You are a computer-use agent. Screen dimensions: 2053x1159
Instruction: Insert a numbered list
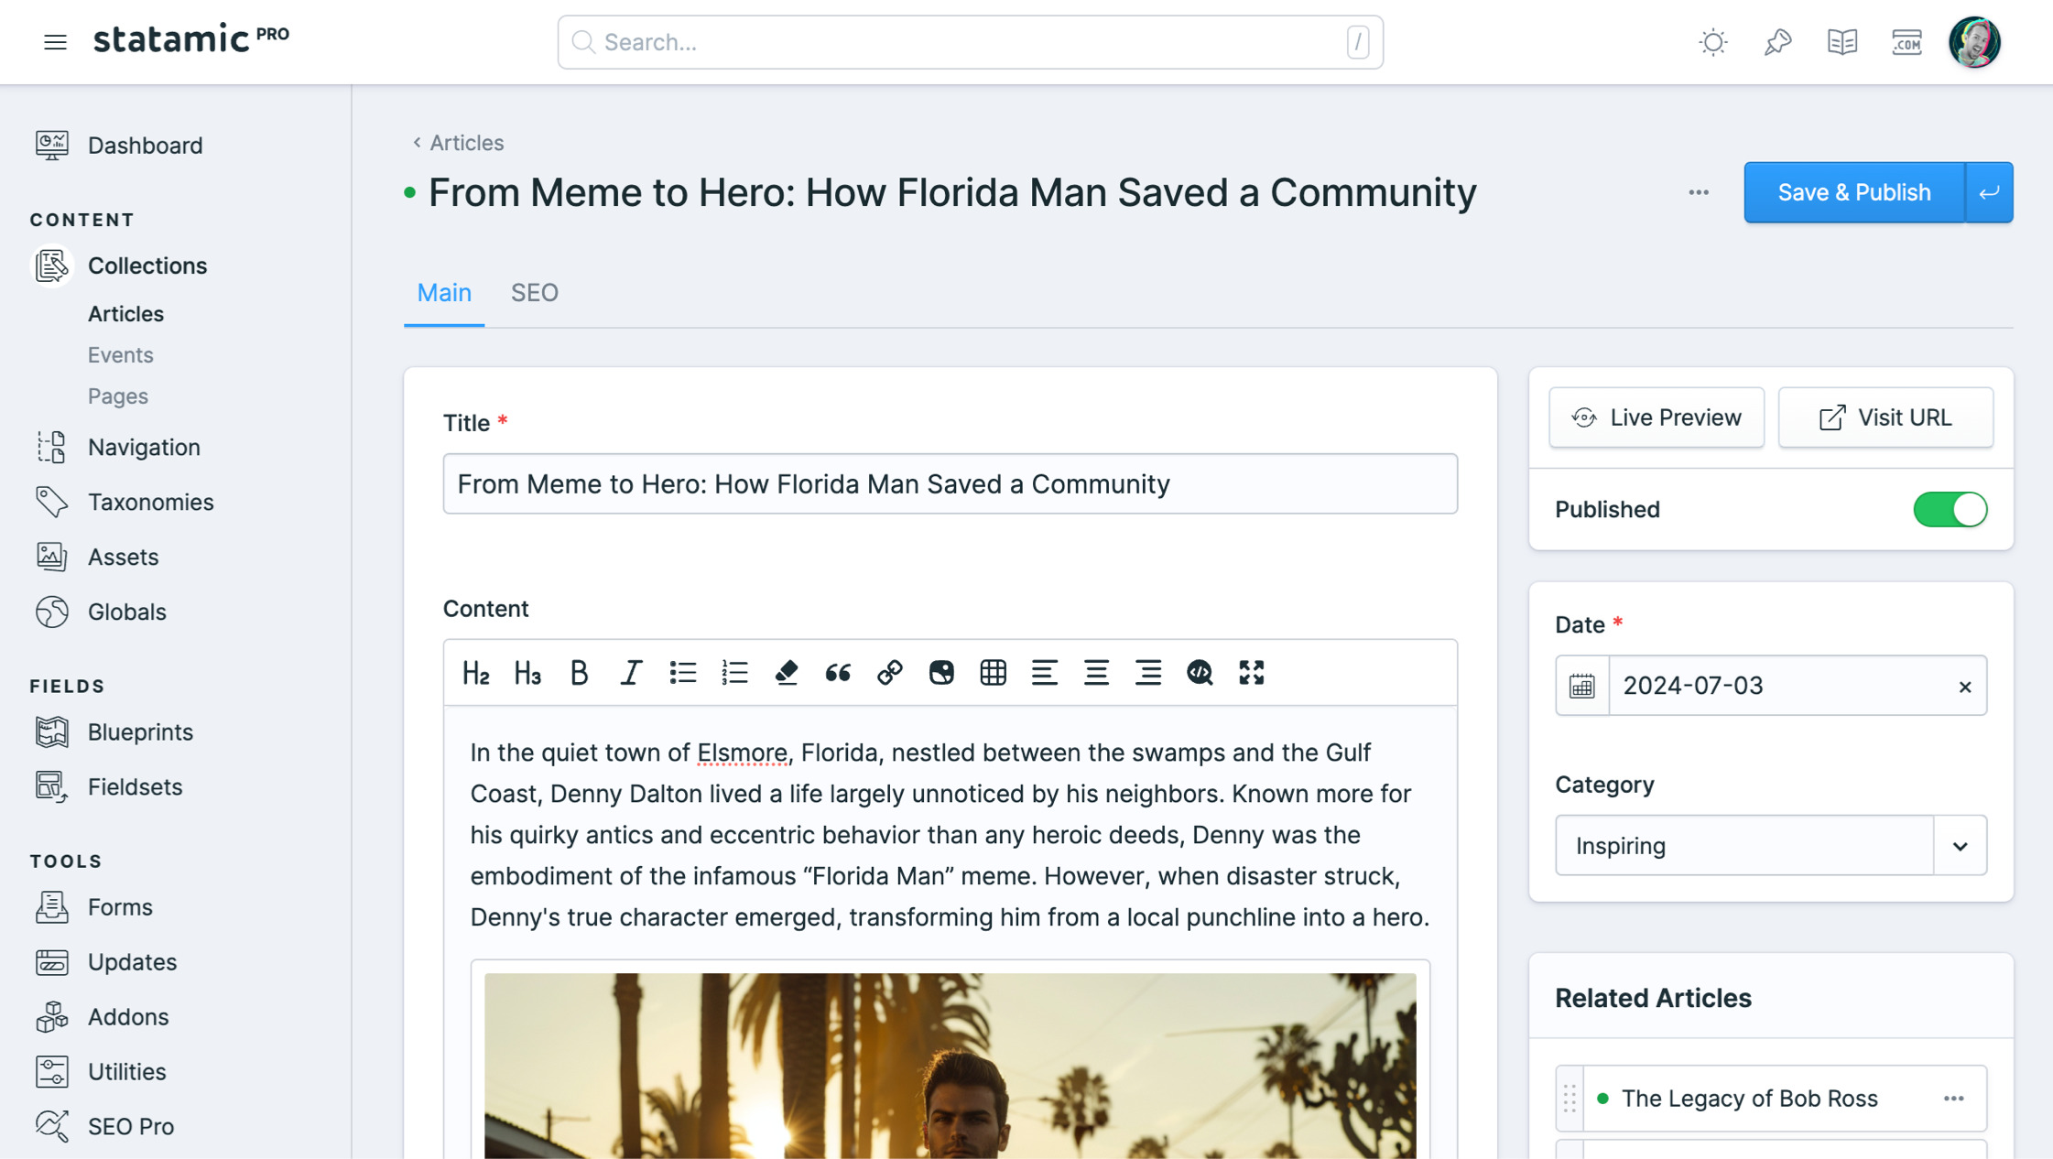[734, 673]
